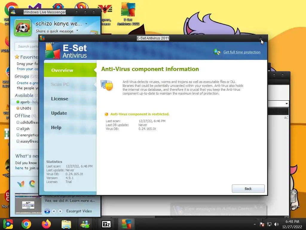Open the License section
This screenshot has width=306, height=230.
click(70, 99)
